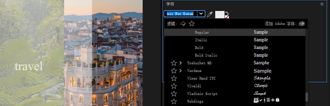Viewport: 330px width, 106px height.
Task: Click the font list scrollbar thumb
Action: pos(307,96)
